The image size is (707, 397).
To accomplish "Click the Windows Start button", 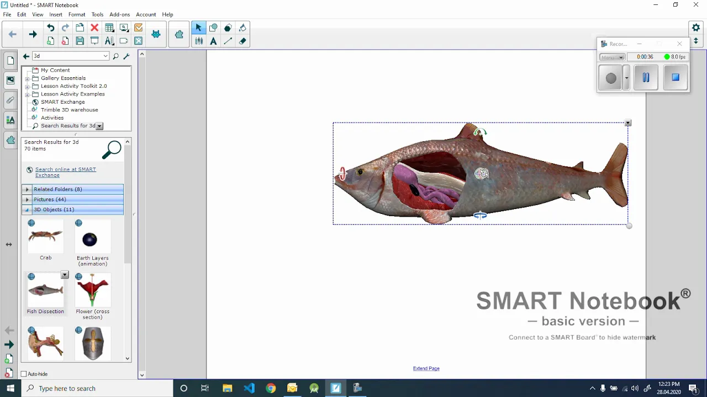I will pyautogui.click(x=10, y=388).
